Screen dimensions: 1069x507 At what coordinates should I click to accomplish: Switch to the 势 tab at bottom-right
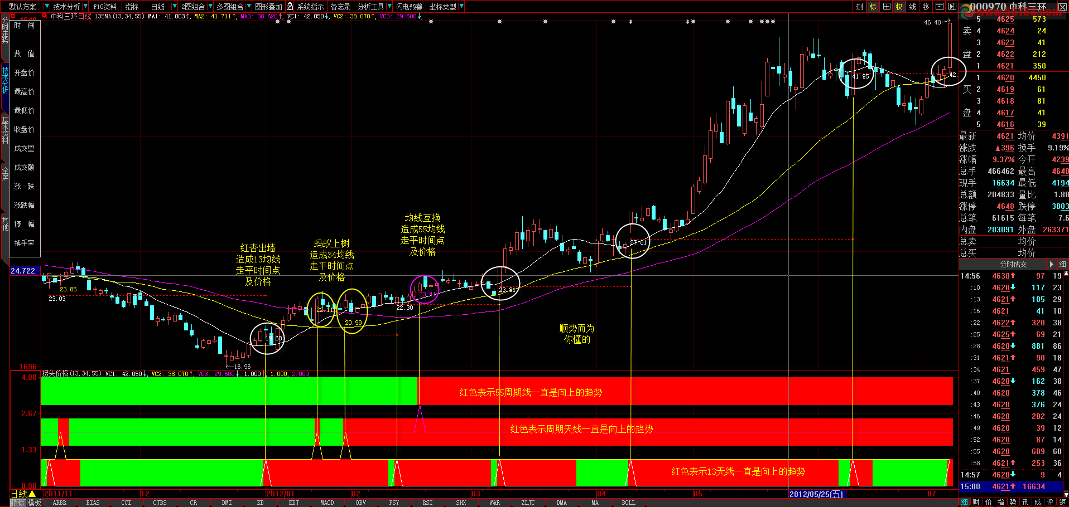pyautogui.click(x=1013, y=502)
